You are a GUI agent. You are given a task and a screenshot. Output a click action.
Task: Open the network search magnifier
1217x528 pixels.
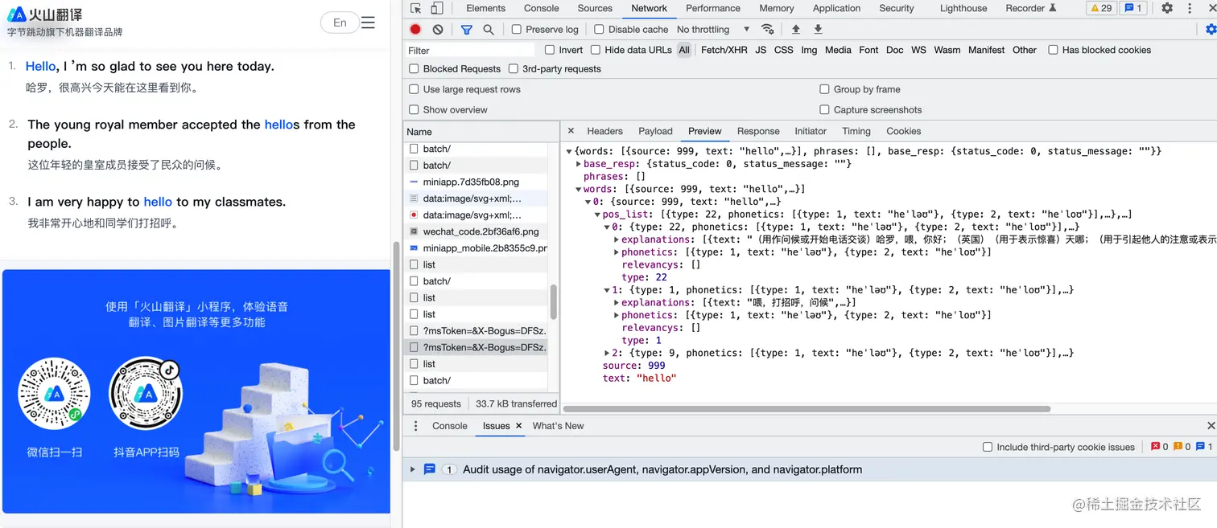point(489,29)
